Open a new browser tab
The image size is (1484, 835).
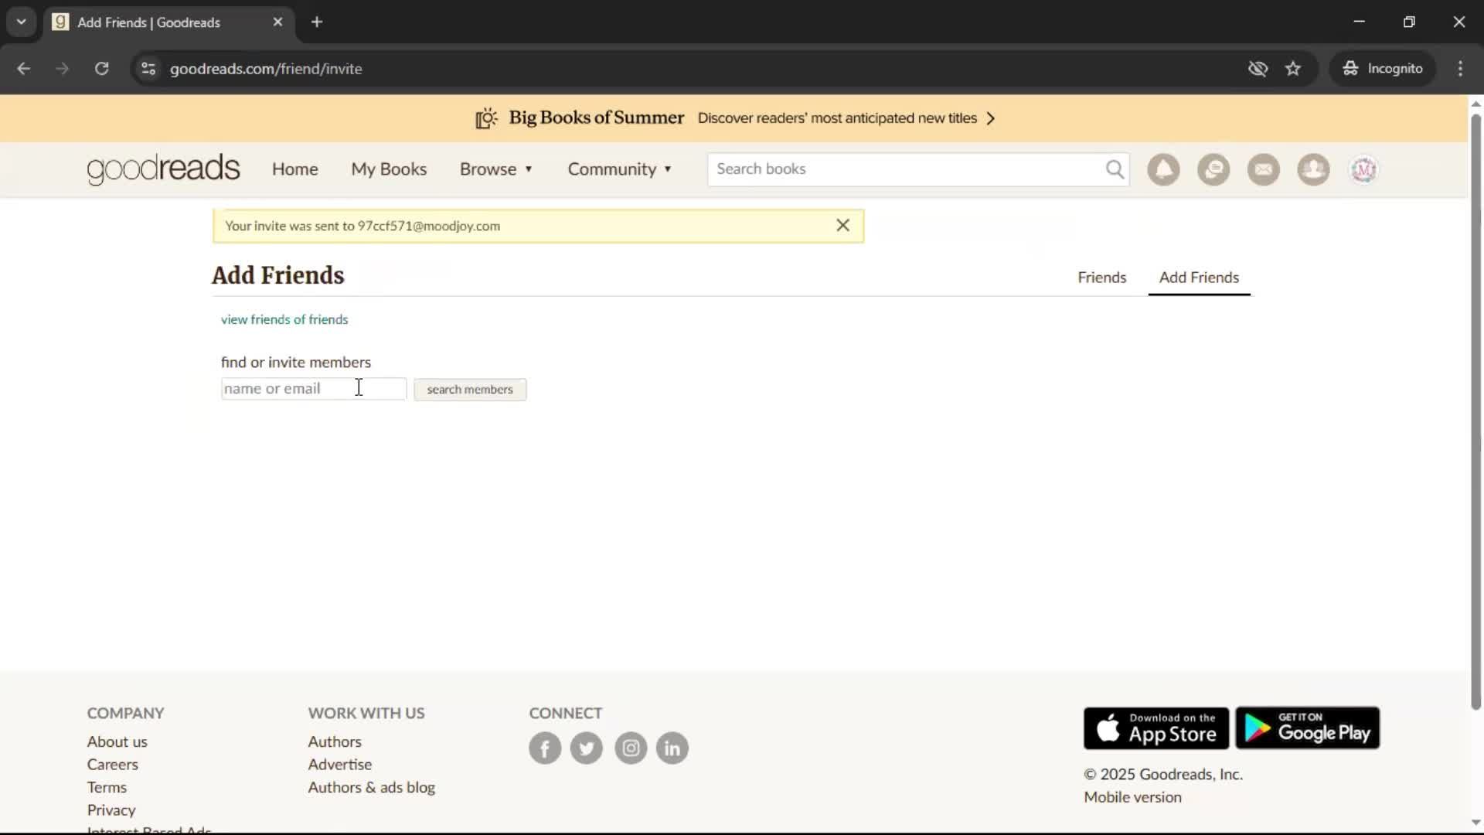[317, 22]
